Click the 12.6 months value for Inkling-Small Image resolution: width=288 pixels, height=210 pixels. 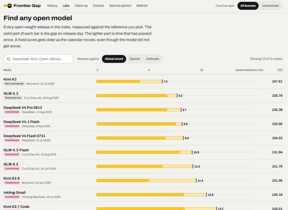tap(211, 195)
